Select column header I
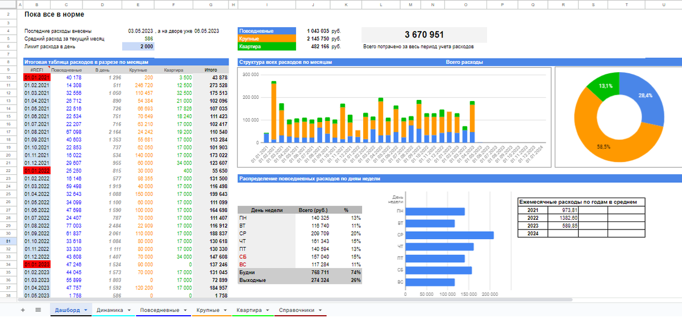Viewport: 682px width, 318px height. point(267,4)
